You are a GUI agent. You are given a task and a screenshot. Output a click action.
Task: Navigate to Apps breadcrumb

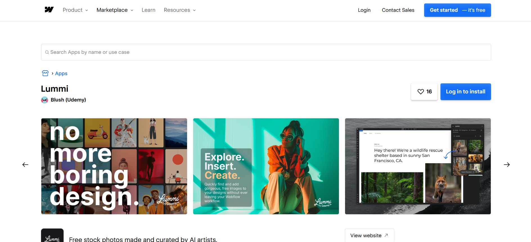tap(61, 73)
